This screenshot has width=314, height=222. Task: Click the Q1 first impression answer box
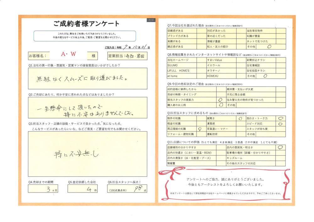coord(87,78)
